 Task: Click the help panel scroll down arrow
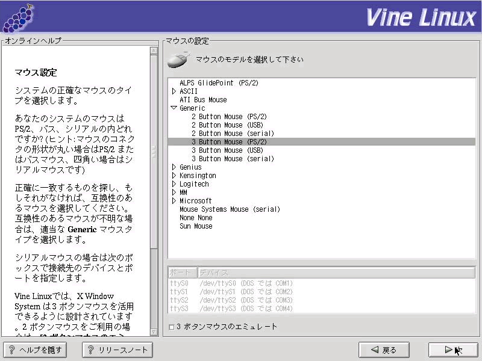coord(154,332)
